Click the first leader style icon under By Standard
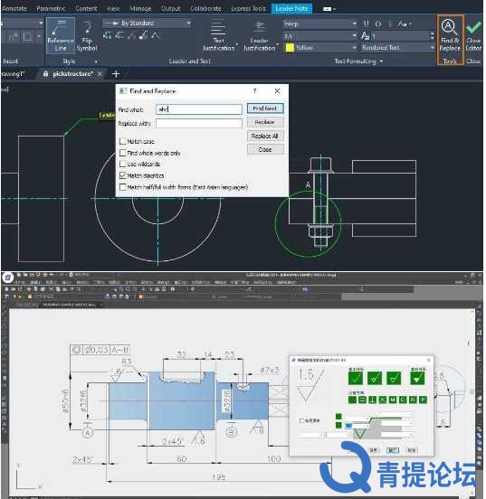This screenshot has width=486, height=499. (107, 35)
